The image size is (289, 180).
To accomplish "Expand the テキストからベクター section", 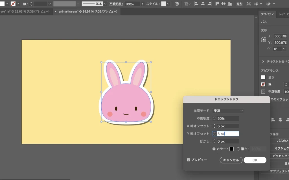I will coord(263,61).
